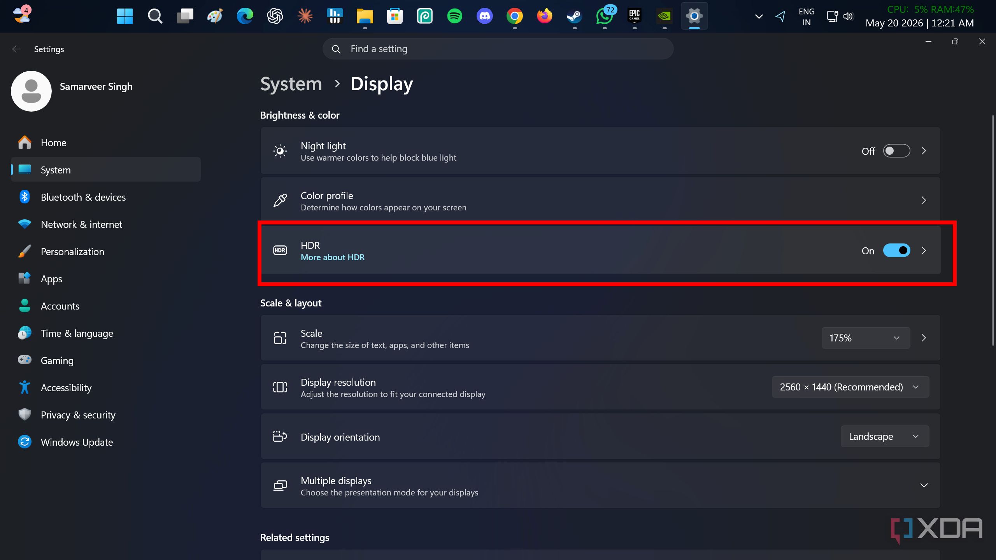Image resolution: width=996 pixels, height=560 pixels.
Task: Show hidden system tray icons
Action: [x=759, y=16]
